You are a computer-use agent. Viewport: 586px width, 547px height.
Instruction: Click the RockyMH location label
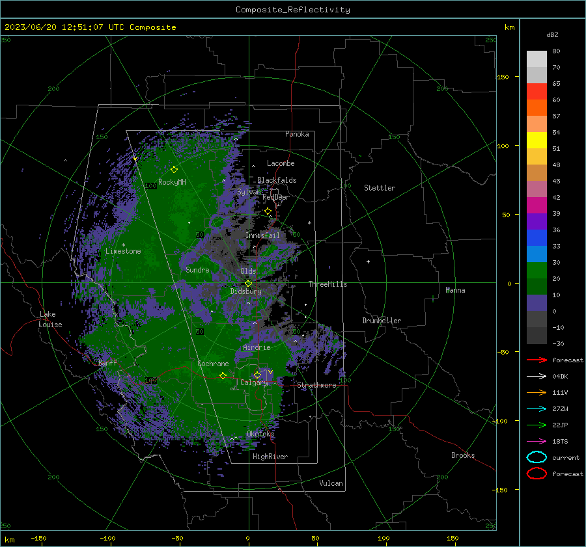click(172, 182)
